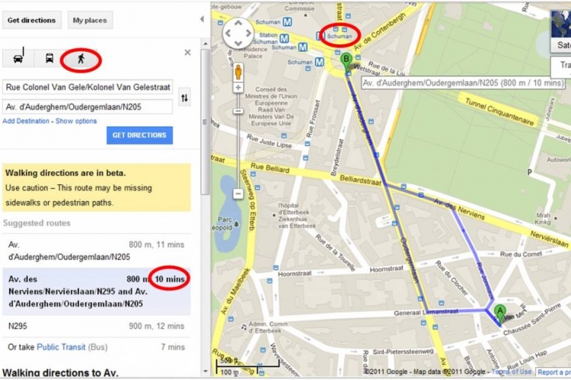This screenshot has width=571, height=380.
Task: Click the blue GET DIRECTIONS button
Action: pyautogui.click(x=139, y=135)
